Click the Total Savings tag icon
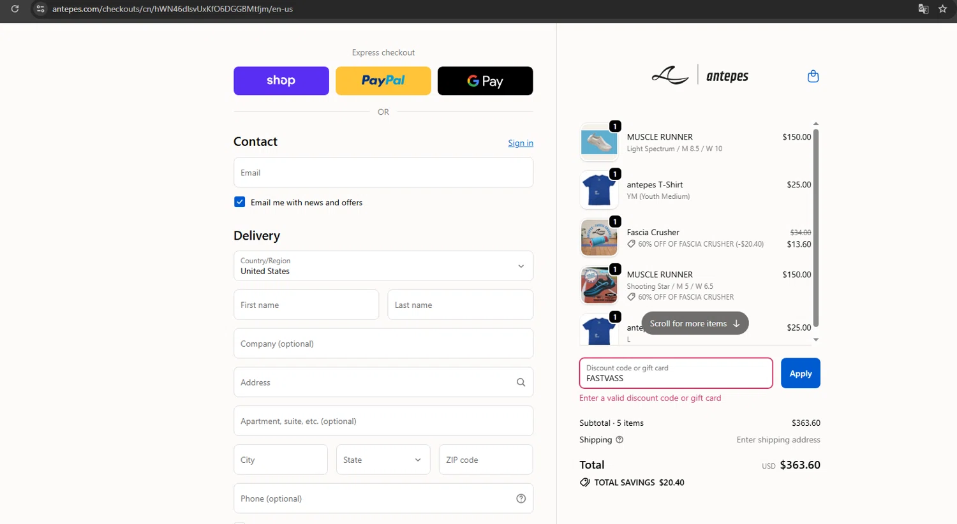The height and width of the screenshot is (524, 957). [584, 483]
